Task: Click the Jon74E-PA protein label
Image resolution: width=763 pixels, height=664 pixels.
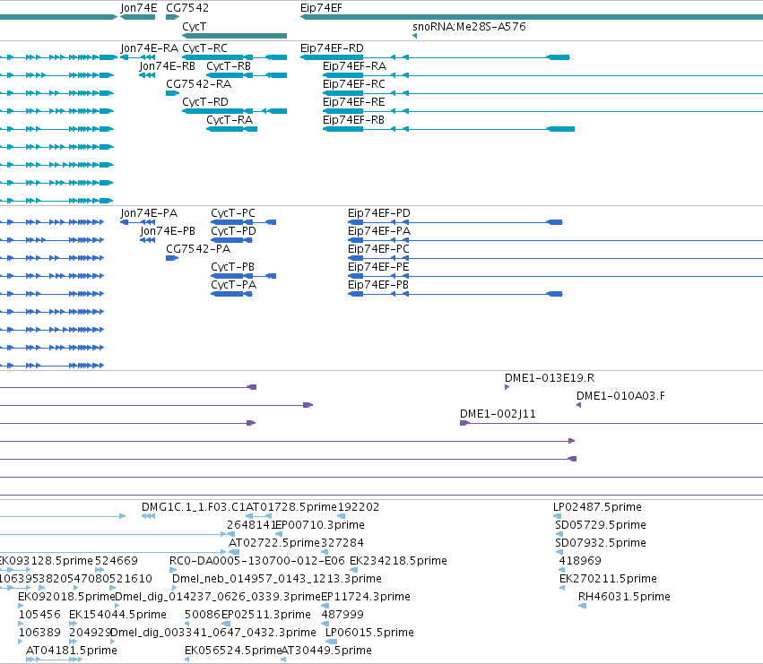Action: (x=149, y=213)
